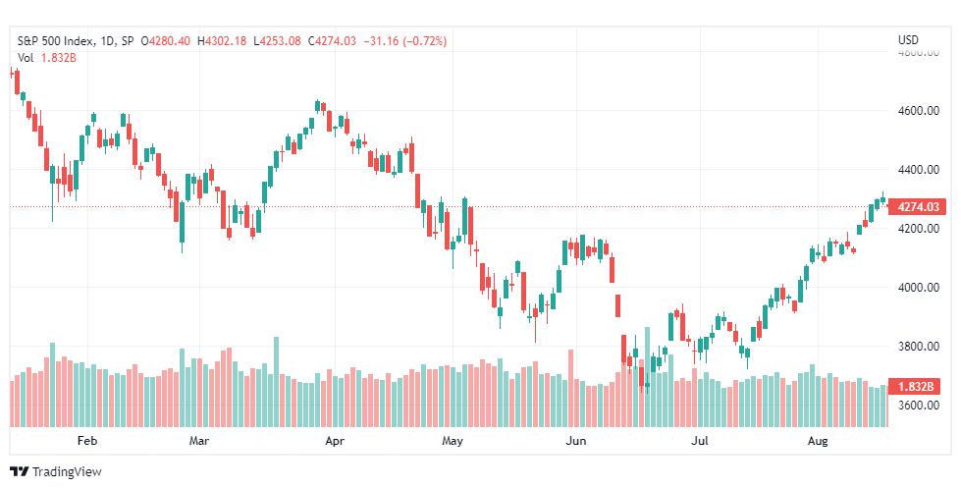
Task: Click the red close value C4274.03
Action: point(332,41)
